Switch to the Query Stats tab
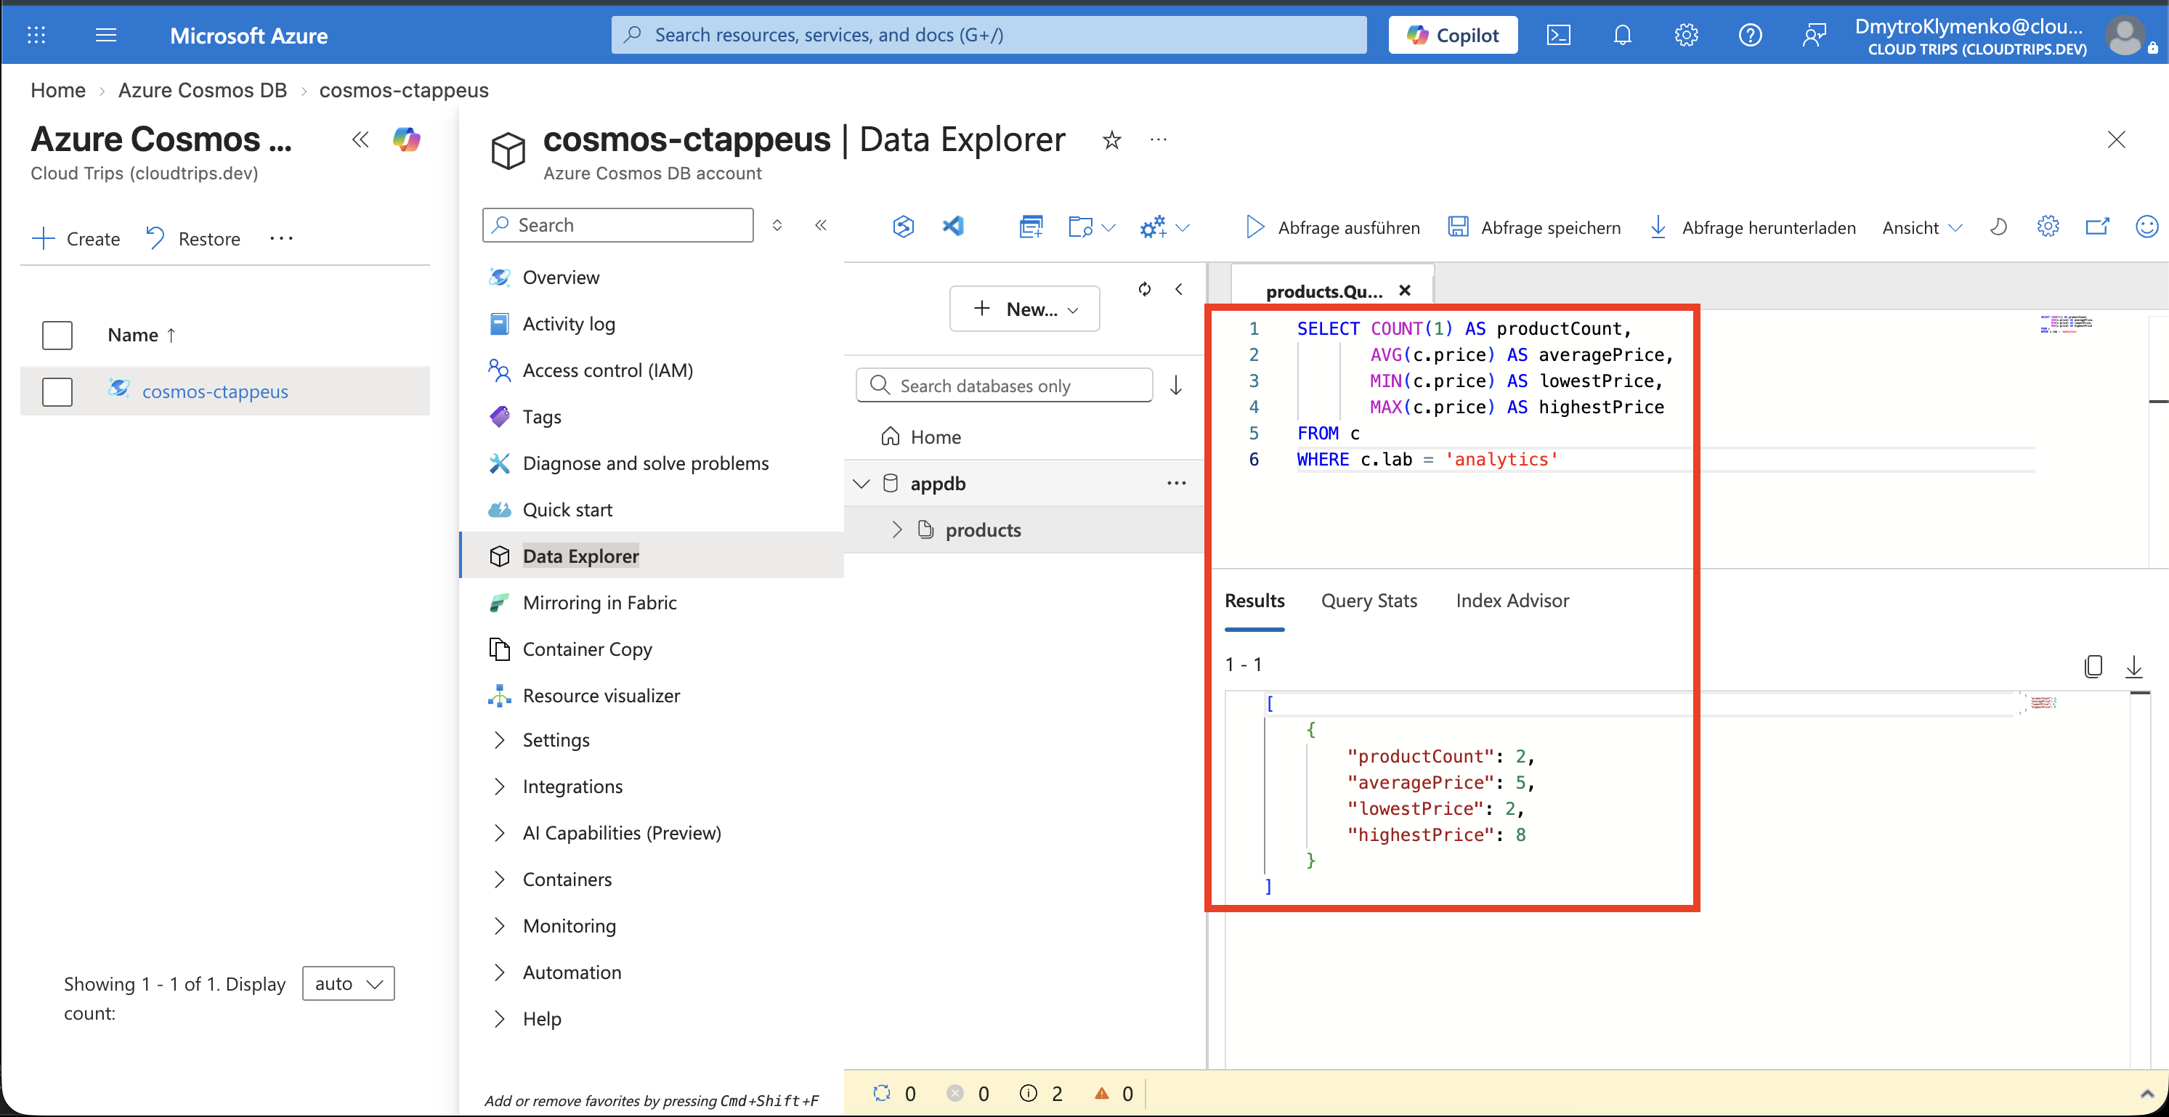2169x1117 pixels. pyautogui.click(x=1369, y=600)
